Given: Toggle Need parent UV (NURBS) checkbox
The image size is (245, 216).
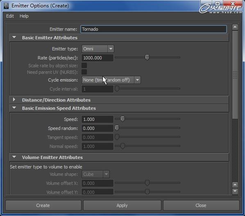Looking at the screenshot, I should [84, 72].
